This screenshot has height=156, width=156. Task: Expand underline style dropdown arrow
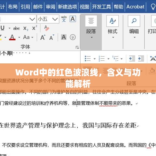9,28
